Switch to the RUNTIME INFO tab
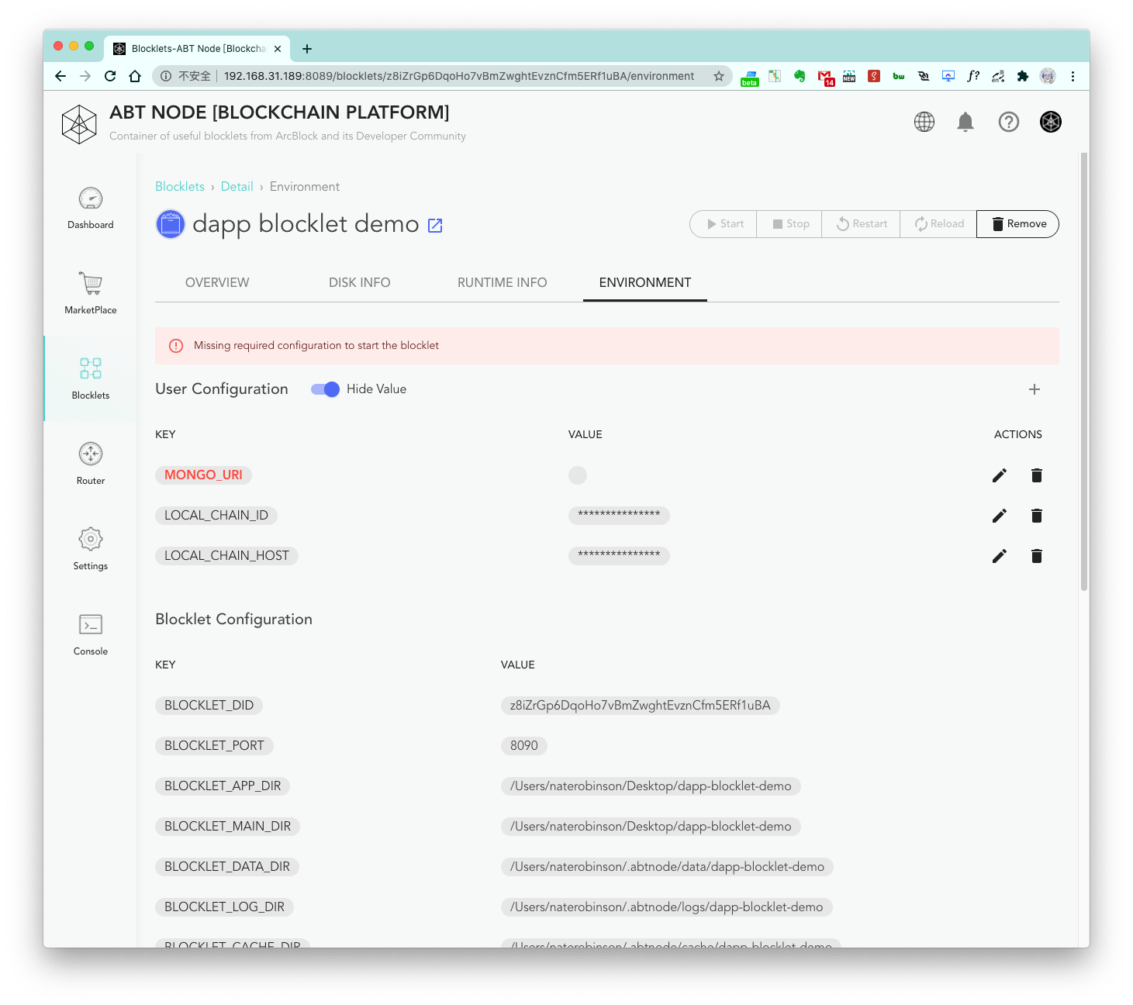Image resolution: width=1133 pixels, height=1005 pixels. (x=503, y=282)
